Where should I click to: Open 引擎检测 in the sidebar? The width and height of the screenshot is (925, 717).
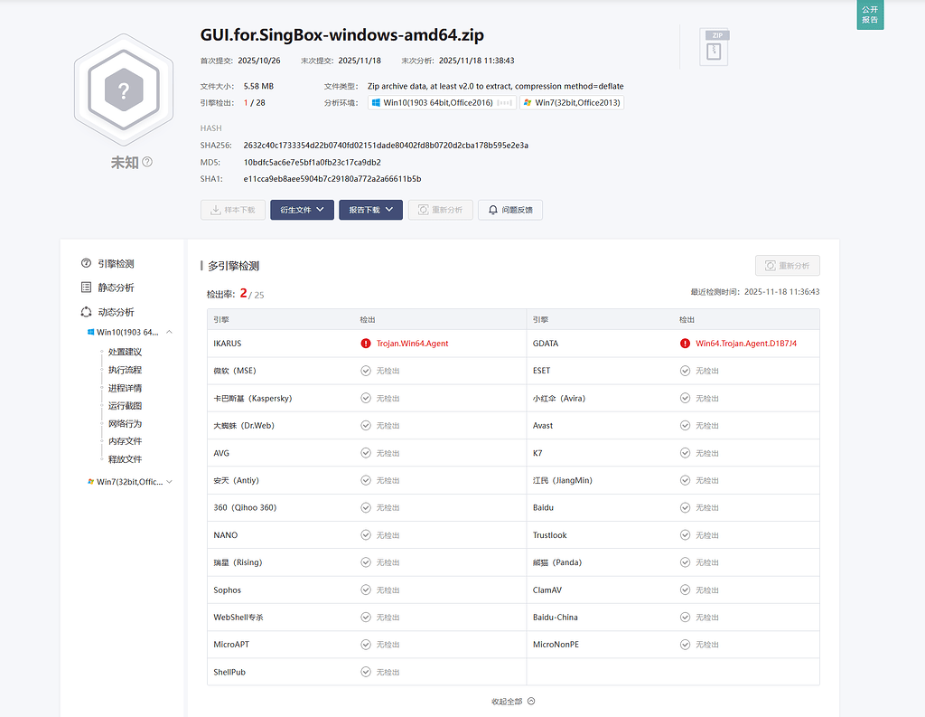pyautogui.click(x=116, y=263)
